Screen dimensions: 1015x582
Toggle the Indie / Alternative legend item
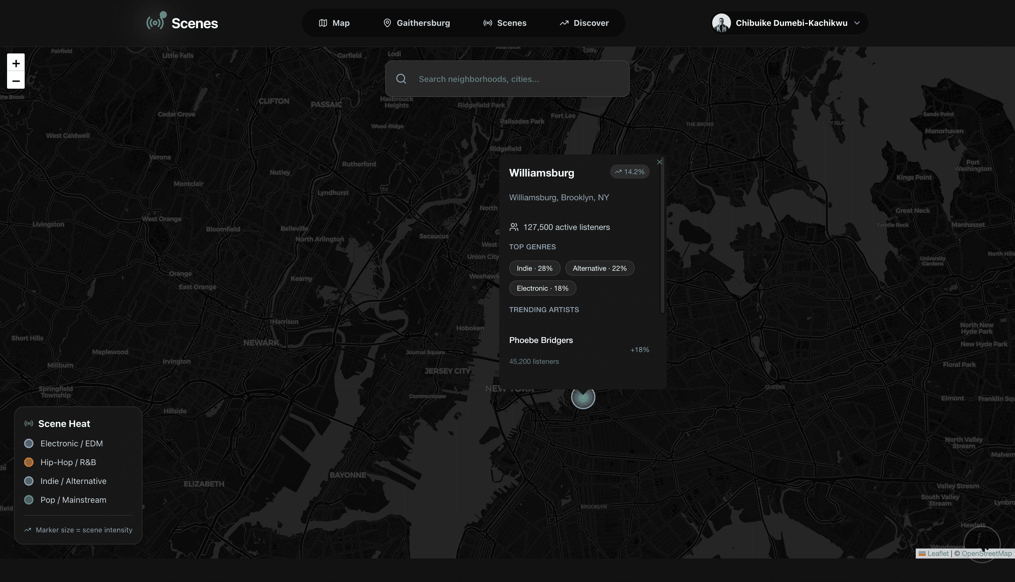click(x=73, y=481)
